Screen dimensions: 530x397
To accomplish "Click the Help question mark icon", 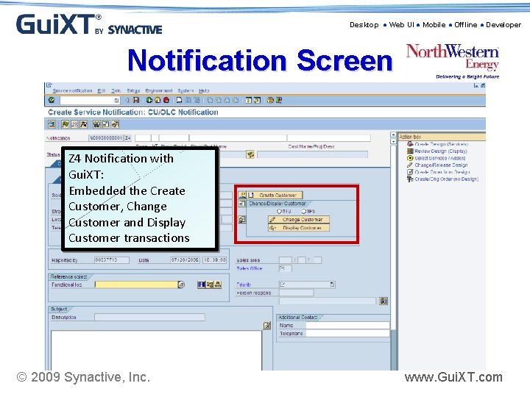I will tap(270, 100).
